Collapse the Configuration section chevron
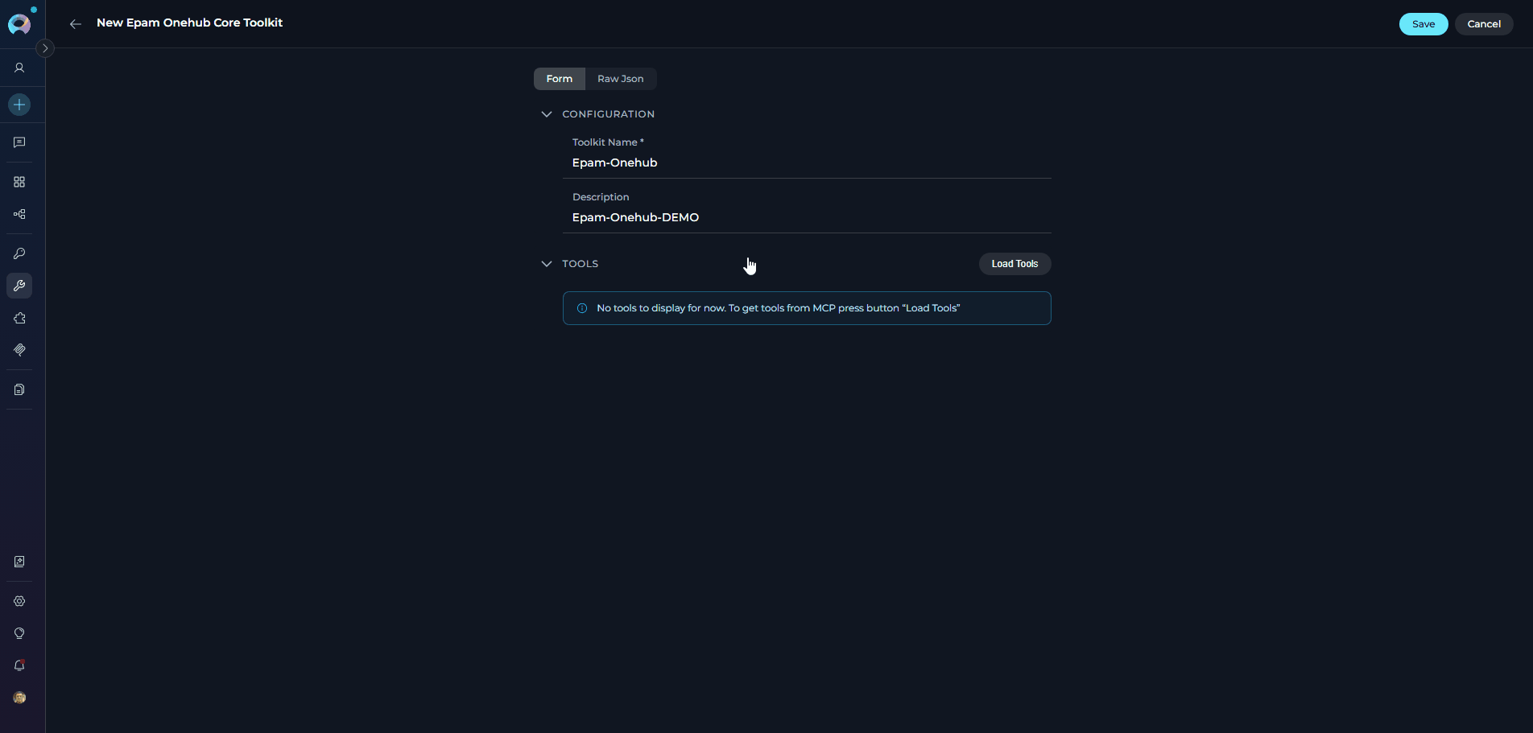Viewport: 1533px width, 733px height. (x=547, y=114)
